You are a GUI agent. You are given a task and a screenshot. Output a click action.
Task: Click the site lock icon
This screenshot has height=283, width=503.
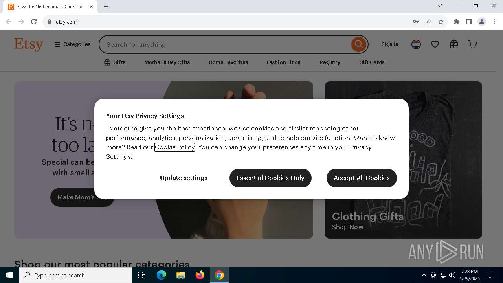(x=50, y=22)
